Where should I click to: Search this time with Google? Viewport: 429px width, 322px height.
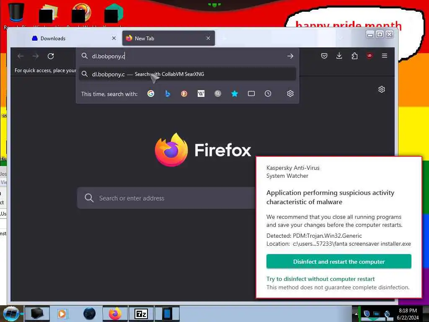click(x=151, y=93)
